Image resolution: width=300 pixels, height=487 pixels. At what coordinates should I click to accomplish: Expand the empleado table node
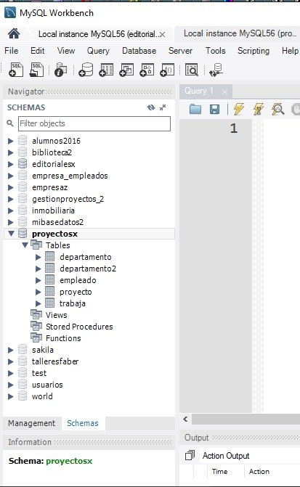[x=38, y=280]
